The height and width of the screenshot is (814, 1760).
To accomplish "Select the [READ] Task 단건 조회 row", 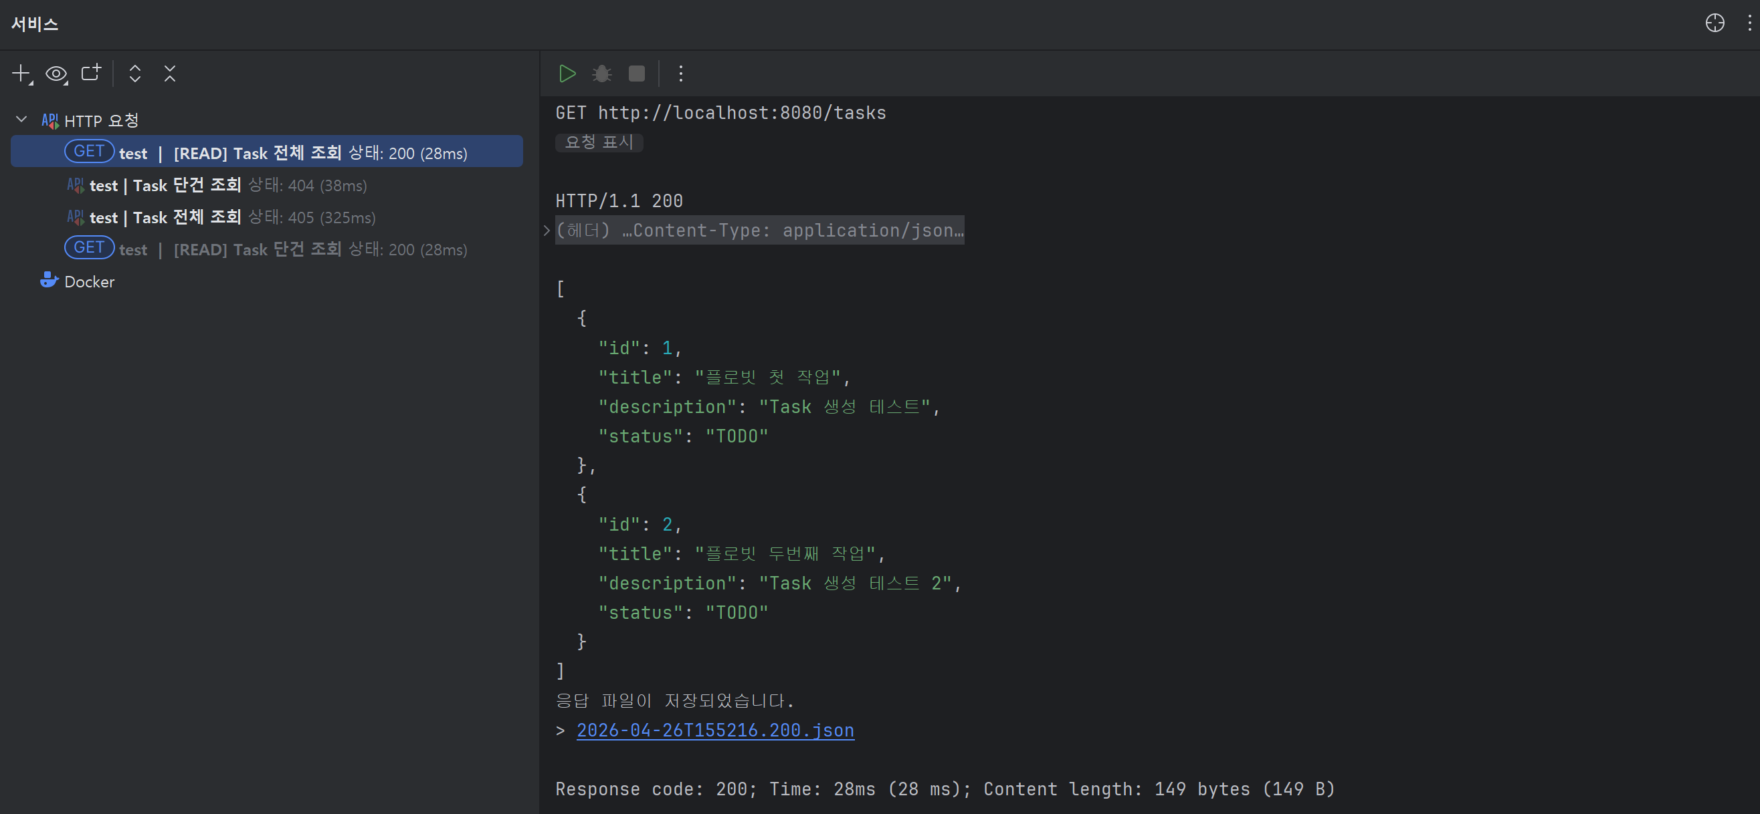I will 266,249.
